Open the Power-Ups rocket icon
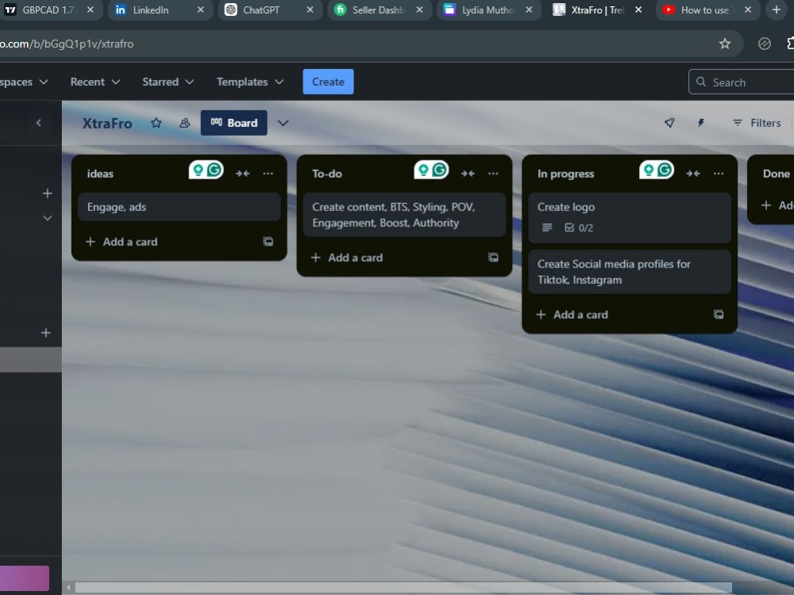 point(669,123)
